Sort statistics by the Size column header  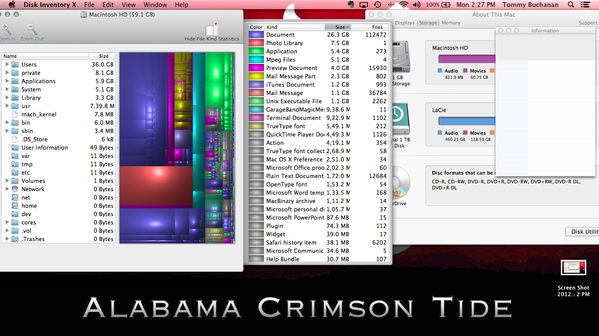tap(338, 27)
